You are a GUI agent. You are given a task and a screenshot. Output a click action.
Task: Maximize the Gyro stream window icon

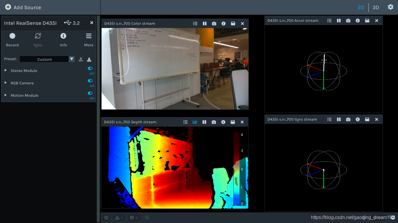tap(367, 119)
